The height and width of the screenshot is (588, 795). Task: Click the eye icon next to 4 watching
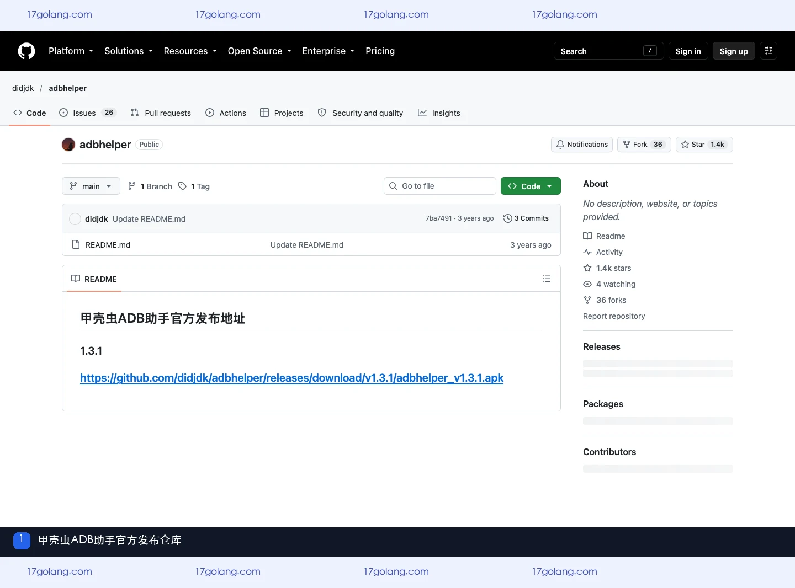point(587,284)
